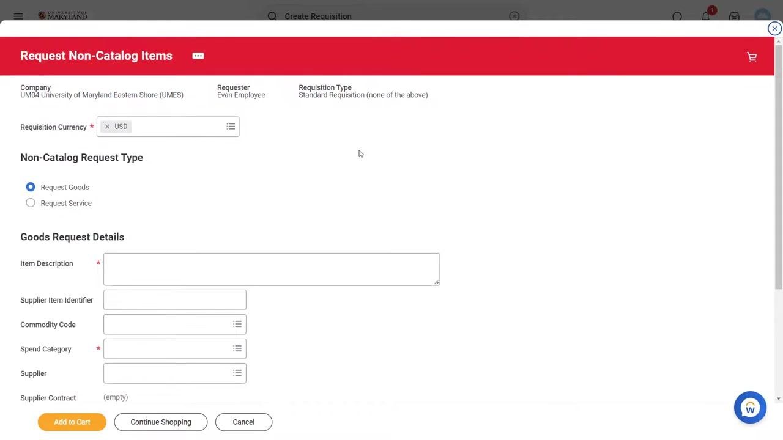
Task: Focus the Item Description text area
Action: click(x=272, y=269)
